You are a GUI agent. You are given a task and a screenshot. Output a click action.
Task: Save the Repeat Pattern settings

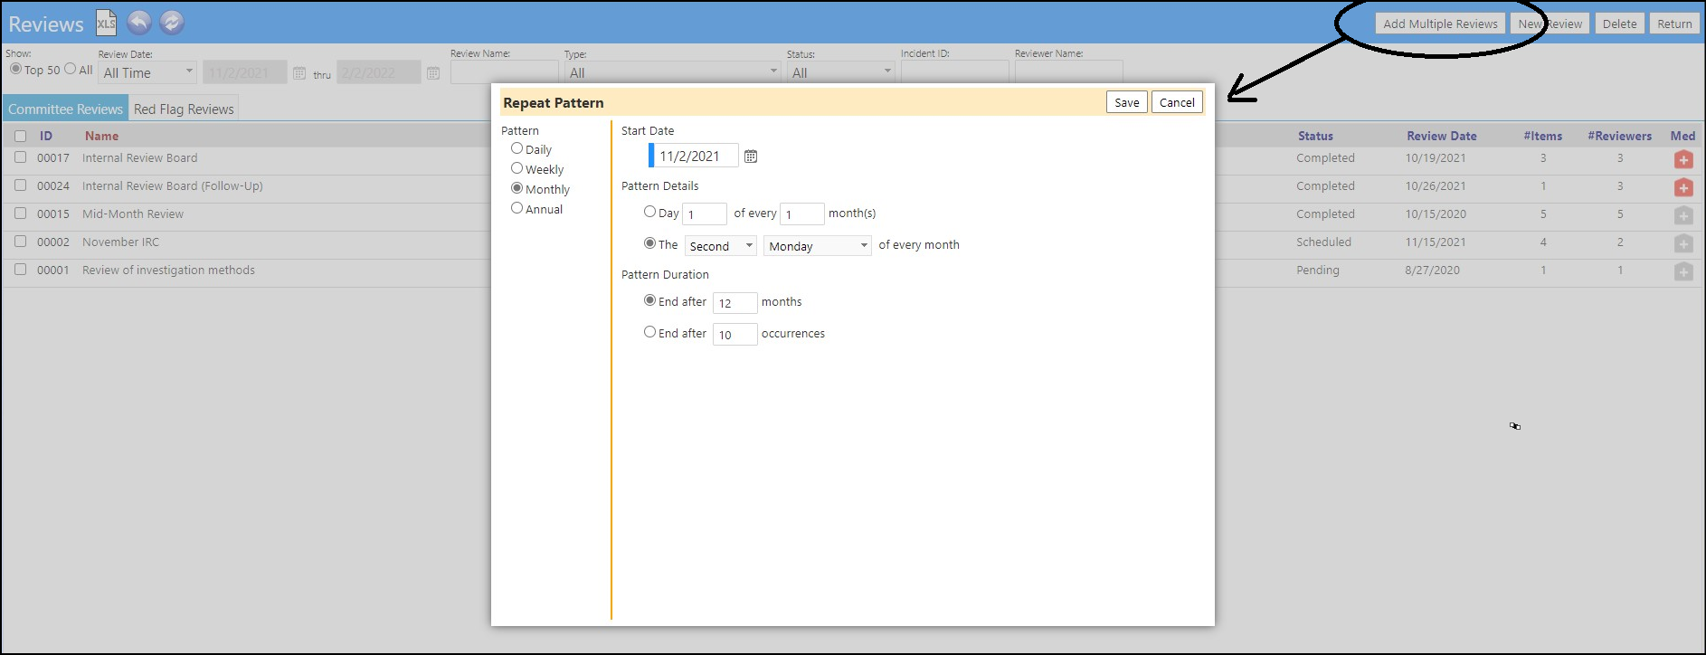[x=1127, y=102]
